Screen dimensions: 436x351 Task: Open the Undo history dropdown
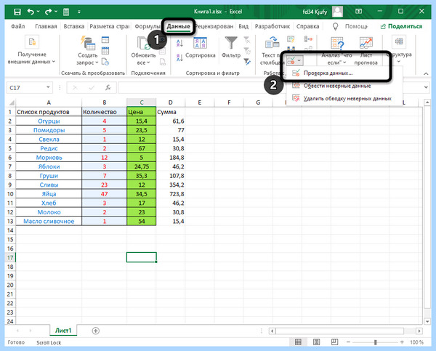(38, 12)
